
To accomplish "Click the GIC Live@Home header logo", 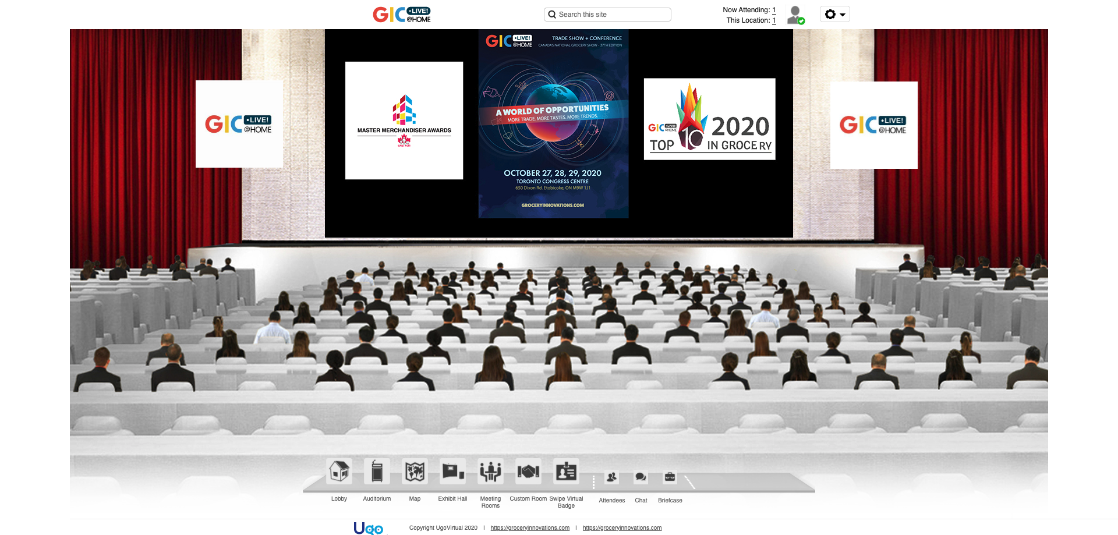I will point(402,15).
